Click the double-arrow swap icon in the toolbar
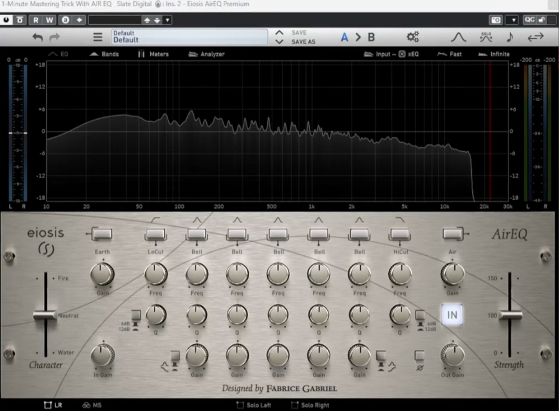Image resolution: width=559 pixels, height=411 pixels. (535, 37)
